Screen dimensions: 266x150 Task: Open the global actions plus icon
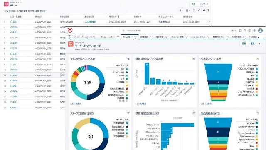click(x=240, y=30)
